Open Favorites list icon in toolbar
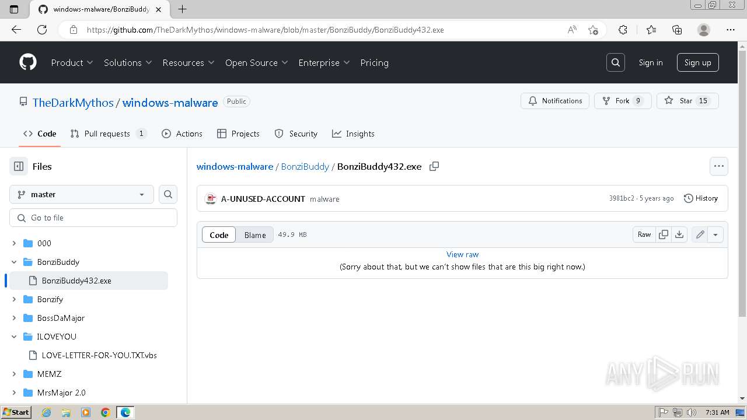747x420 pixels. (651, 30)
